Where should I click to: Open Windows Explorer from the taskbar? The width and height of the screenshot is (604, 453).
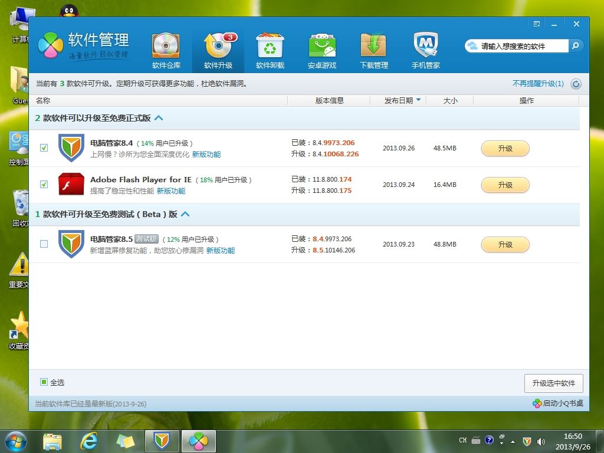point(52,441)
